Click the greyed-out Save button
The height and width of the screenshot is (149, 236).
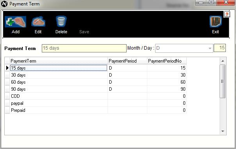pyautogui.click(x=84, y=32)
